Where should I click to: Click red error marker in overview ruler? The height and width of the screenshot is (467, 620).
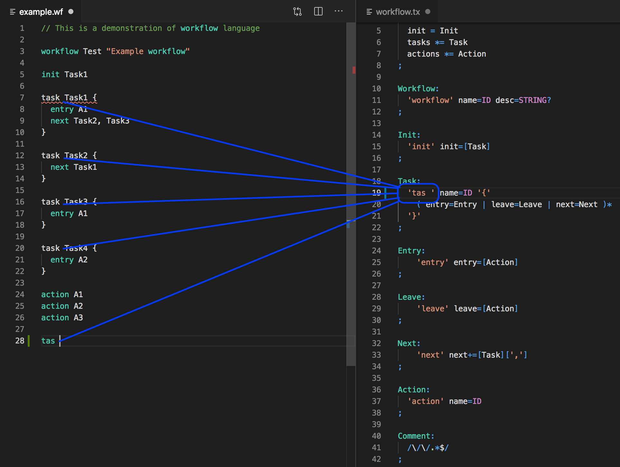(x=354, y=70)
